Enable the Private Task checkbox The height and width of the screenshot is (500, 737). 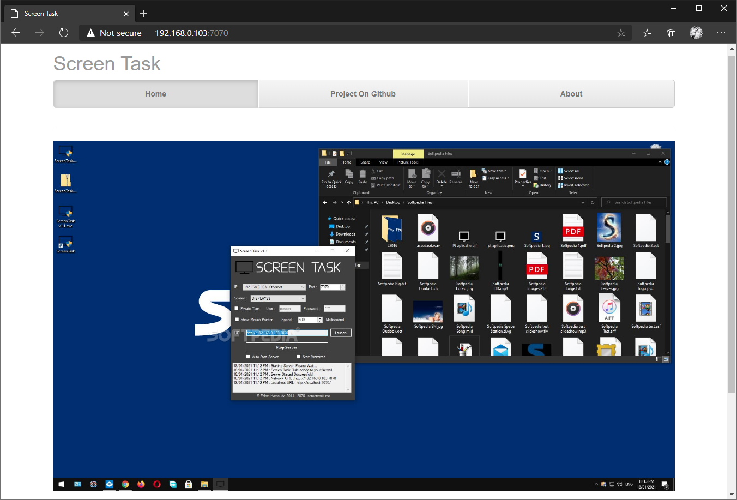tap(237, 309)
